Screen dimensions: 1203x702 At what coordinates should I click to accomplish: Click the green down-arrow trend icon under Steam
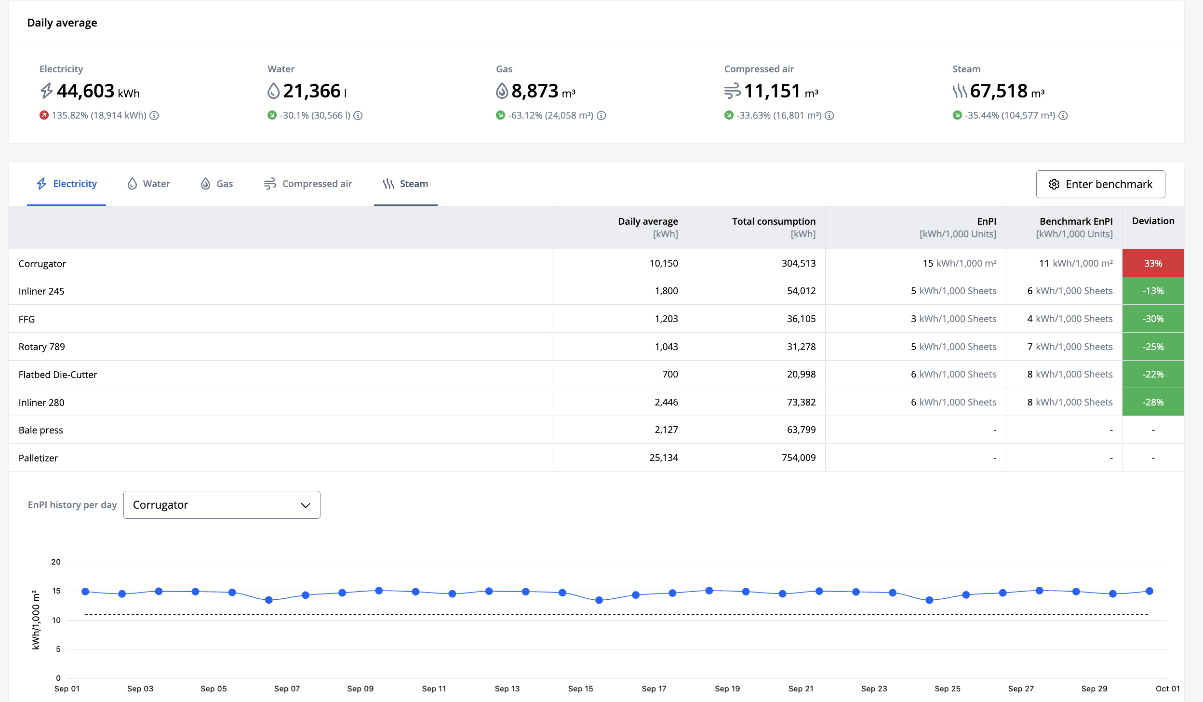(957, 115)
